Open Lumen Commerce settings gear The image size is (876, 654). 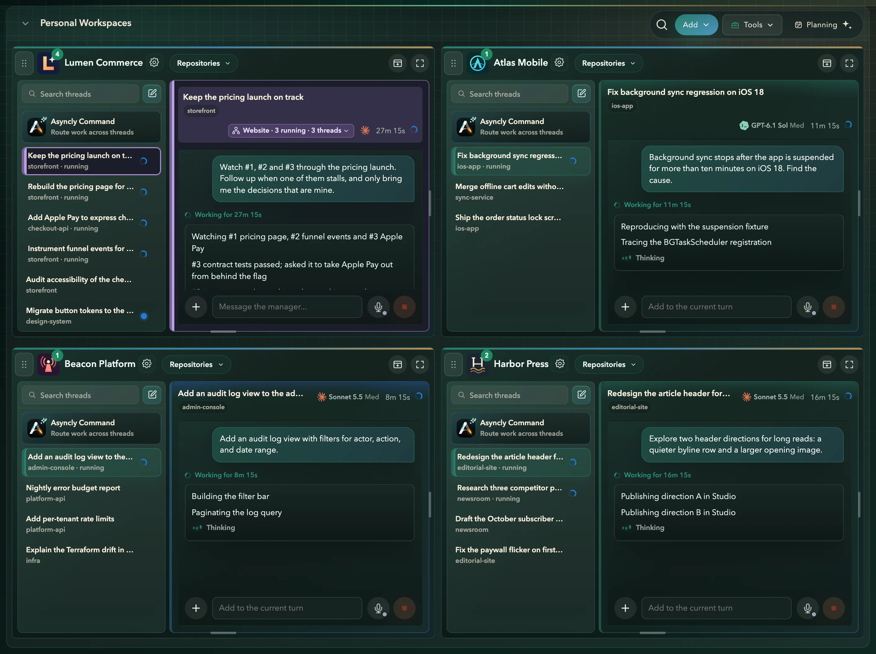(x=154, y=63)
